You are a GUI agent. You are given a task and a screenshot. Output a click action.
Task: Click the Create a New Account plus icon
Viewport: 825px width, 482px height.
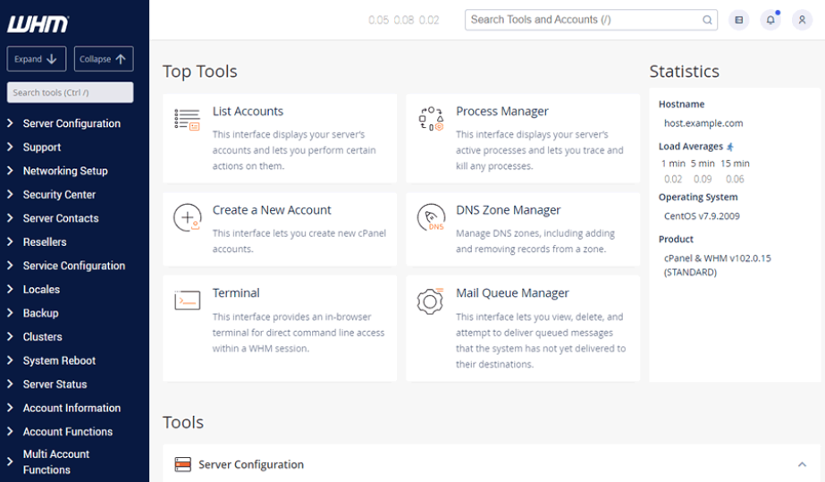click(x=188, y=217)
